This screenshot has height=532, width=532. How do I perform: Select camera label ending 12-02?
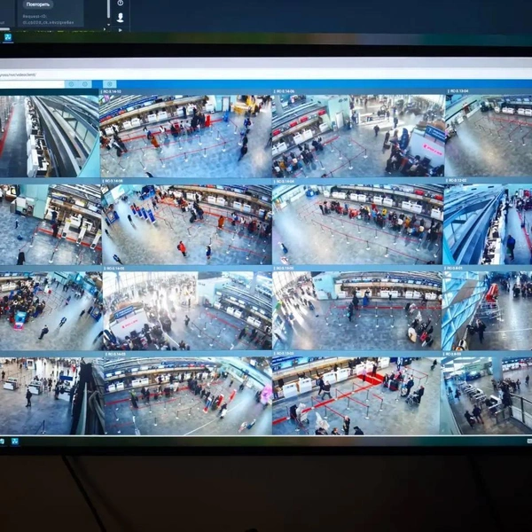[x=457, y=180]
